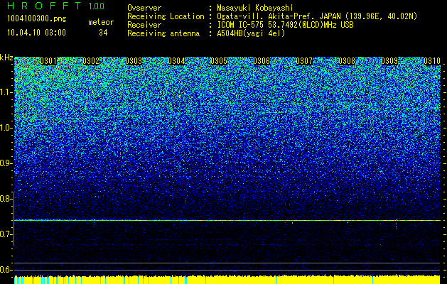Click the meteor count value 34

click(x=103, y=33)
